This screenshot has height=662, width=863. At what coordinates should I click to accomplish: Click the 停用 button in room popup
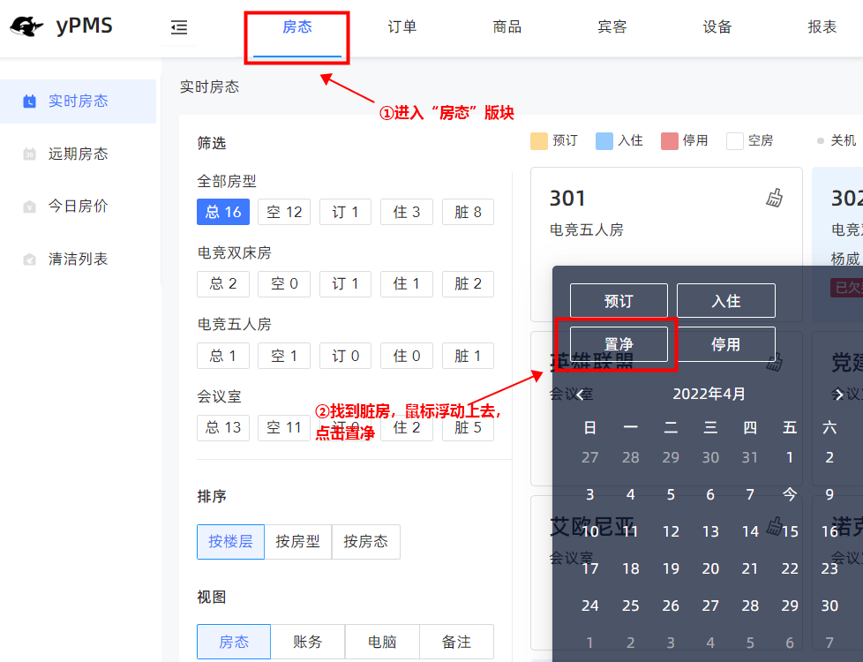pyautogui.click(x=726, y=344)
